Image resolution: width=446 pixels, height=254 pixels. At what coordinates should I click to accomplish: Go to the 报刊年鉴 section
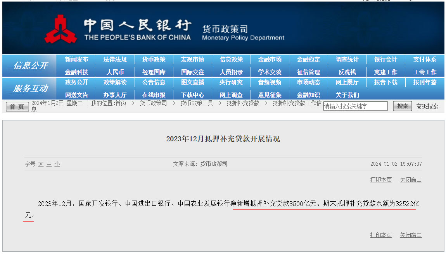coord(425,82)
